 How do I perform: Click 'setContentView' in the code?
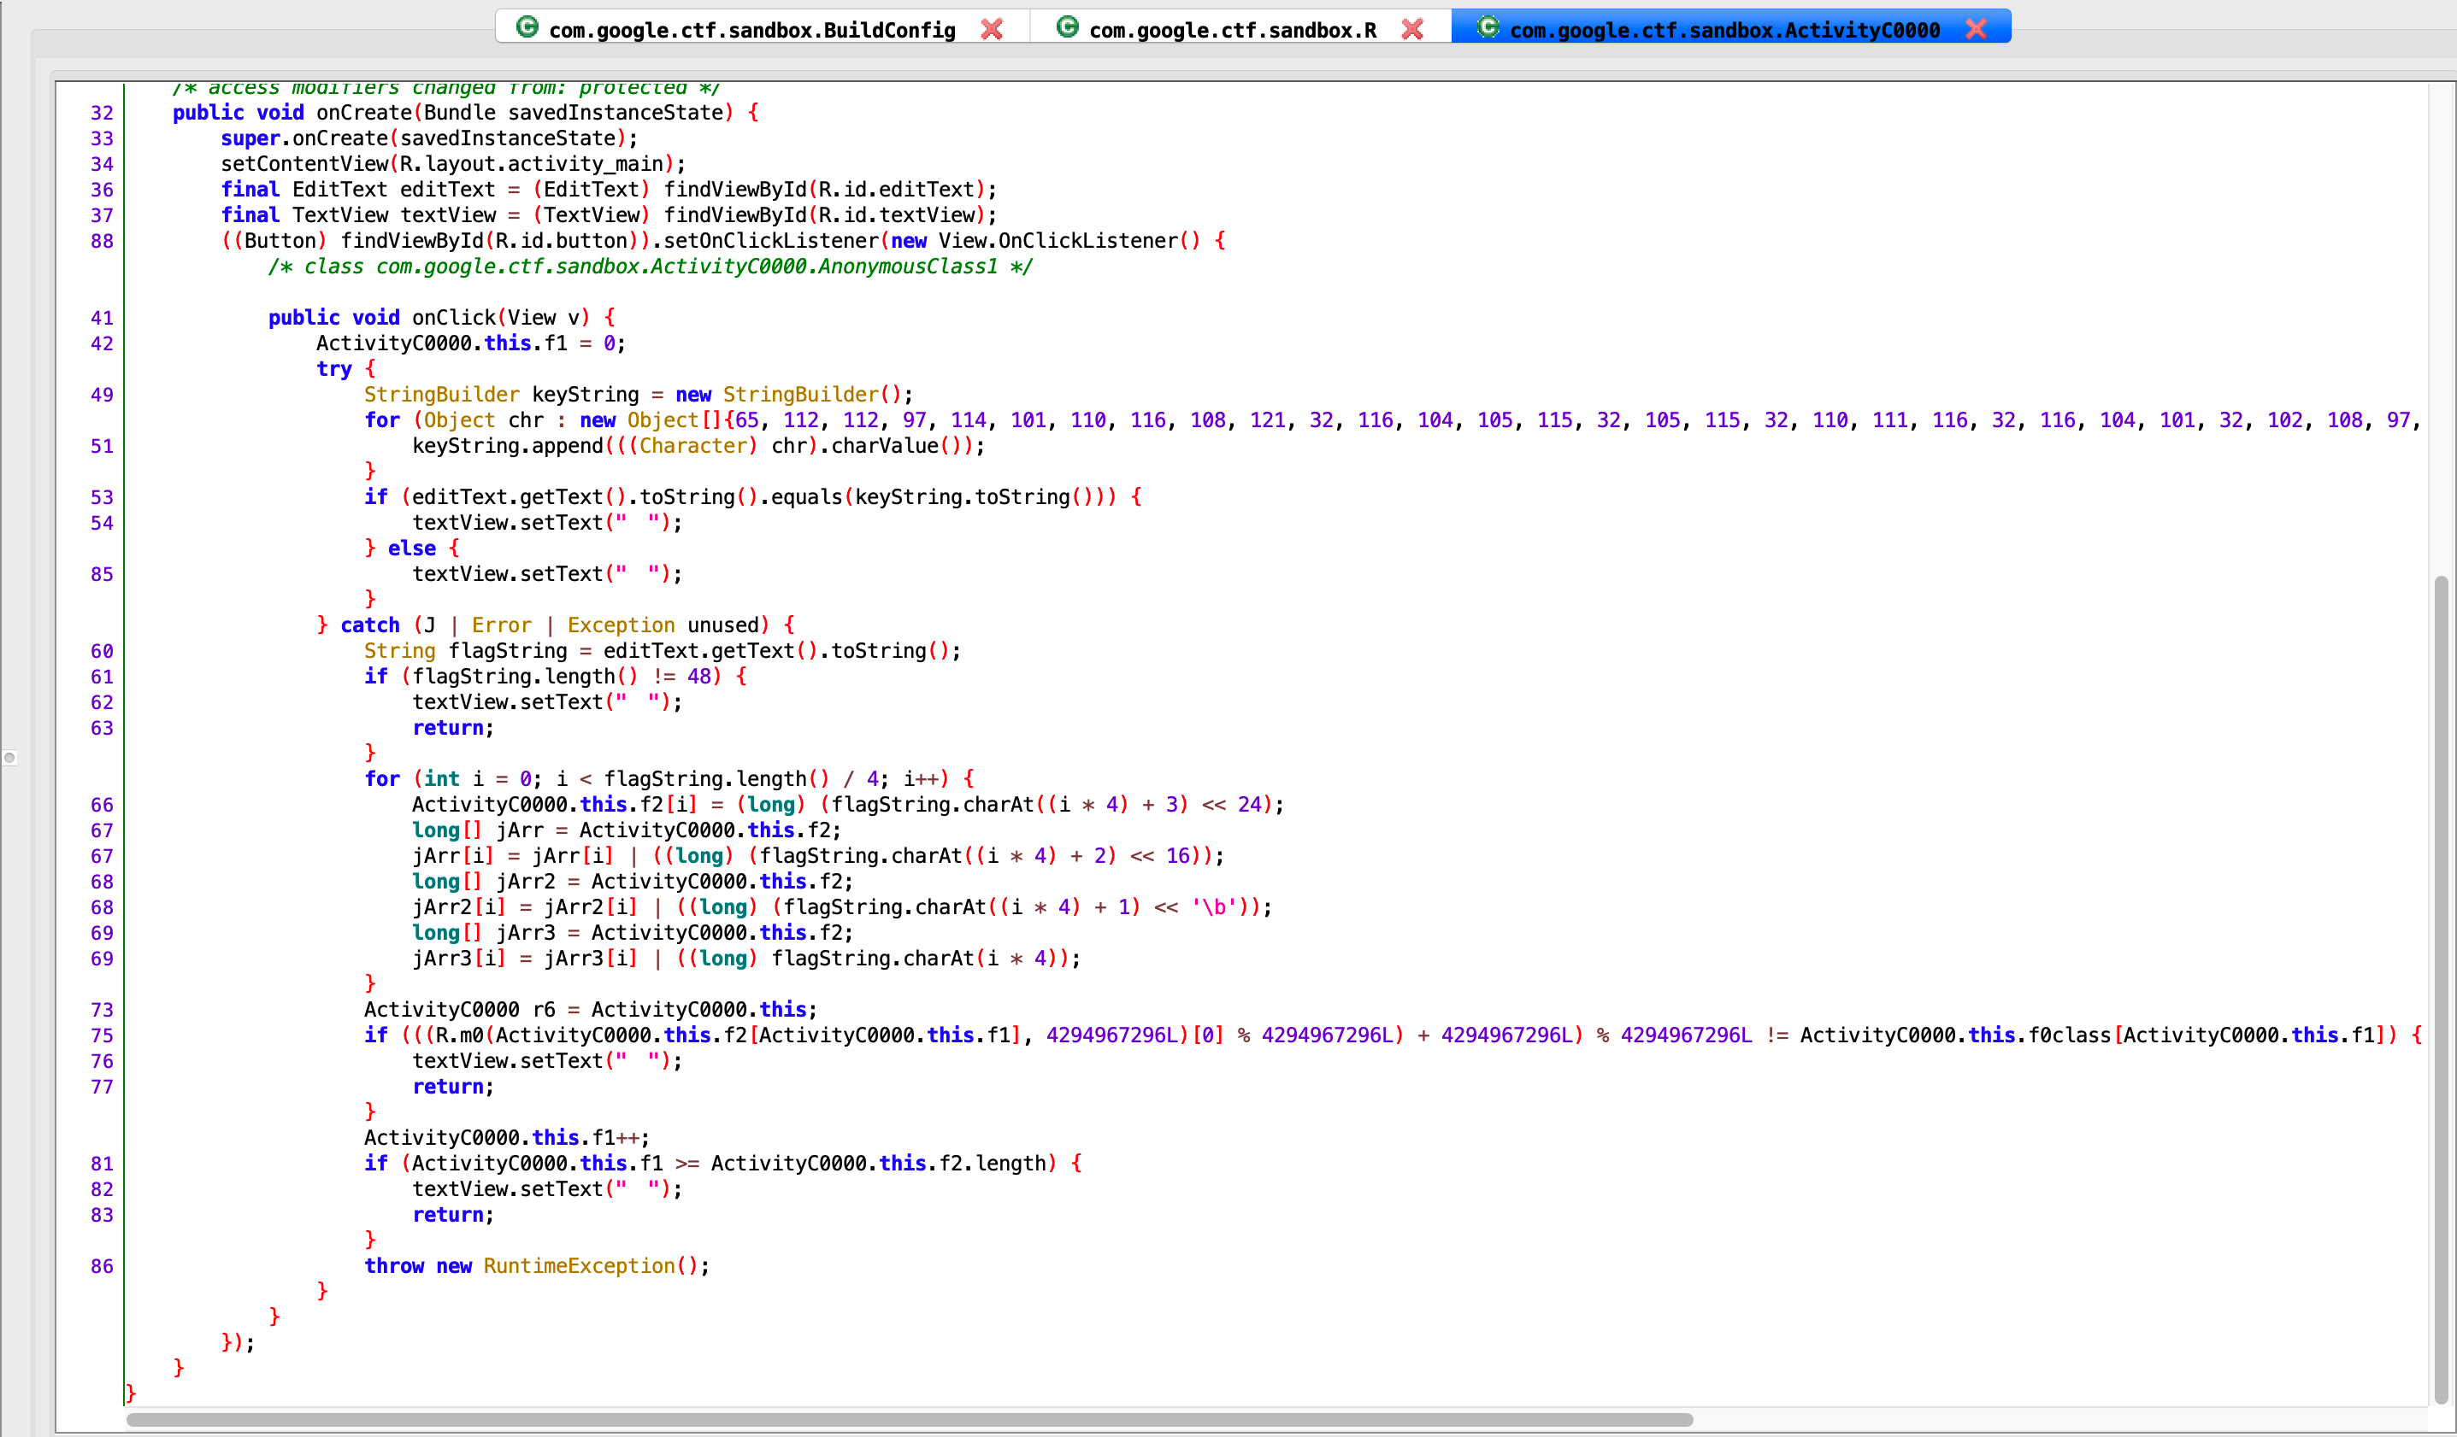click(304, 164)
